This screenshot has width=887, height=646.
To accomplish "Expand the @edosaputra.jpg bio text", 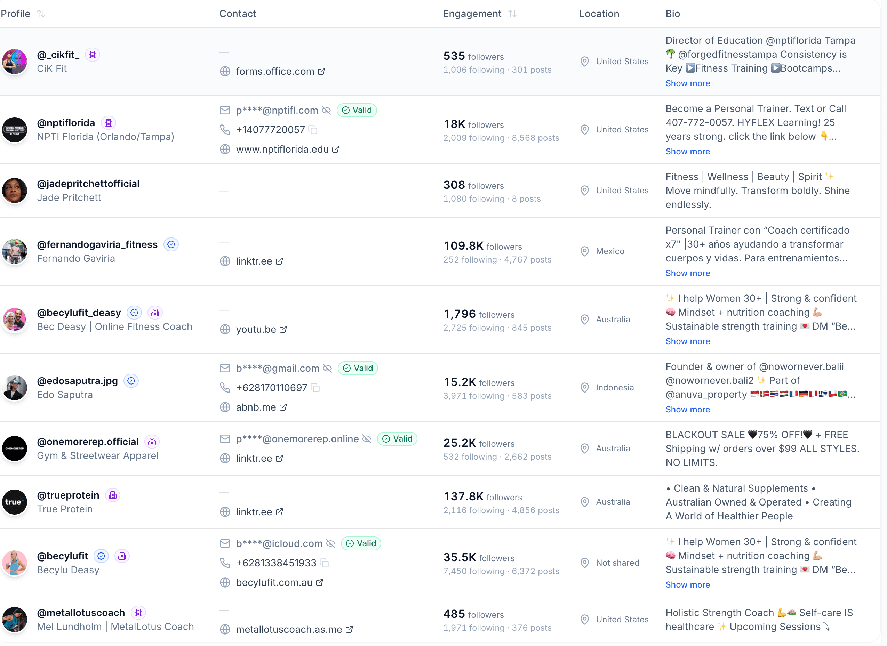I will (x=687, y=410).
